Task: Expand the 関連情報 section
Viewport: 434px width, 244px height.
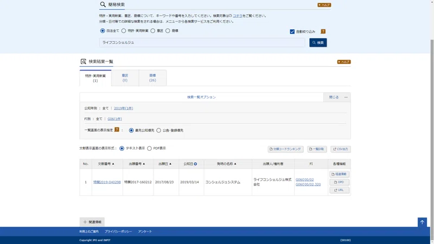Action: 92,222
